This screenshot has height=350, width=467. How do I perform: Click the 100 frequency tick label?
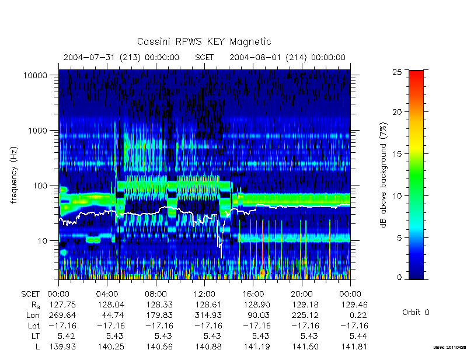click(40, 185)
